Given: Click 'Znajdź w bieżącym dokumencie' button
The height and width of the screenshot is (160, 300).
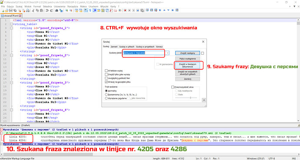Looking at the screenshot, I should click(x=187, y=65).
